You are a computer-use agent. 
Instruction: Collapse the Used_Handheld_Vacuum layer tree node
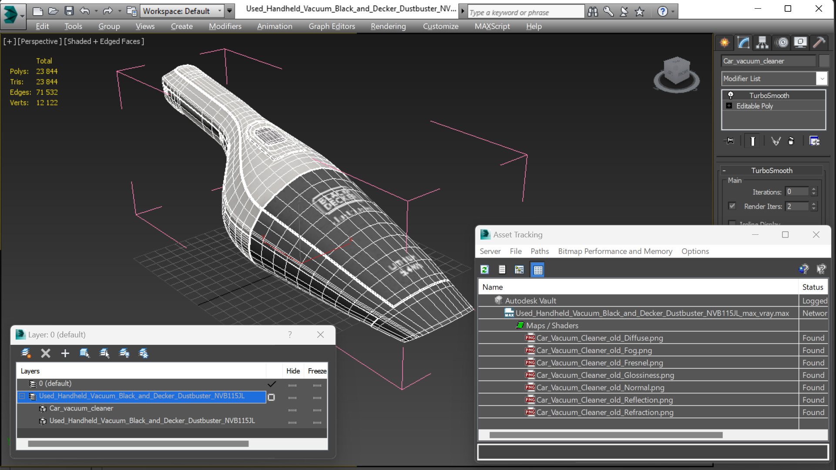coord(22,396)
